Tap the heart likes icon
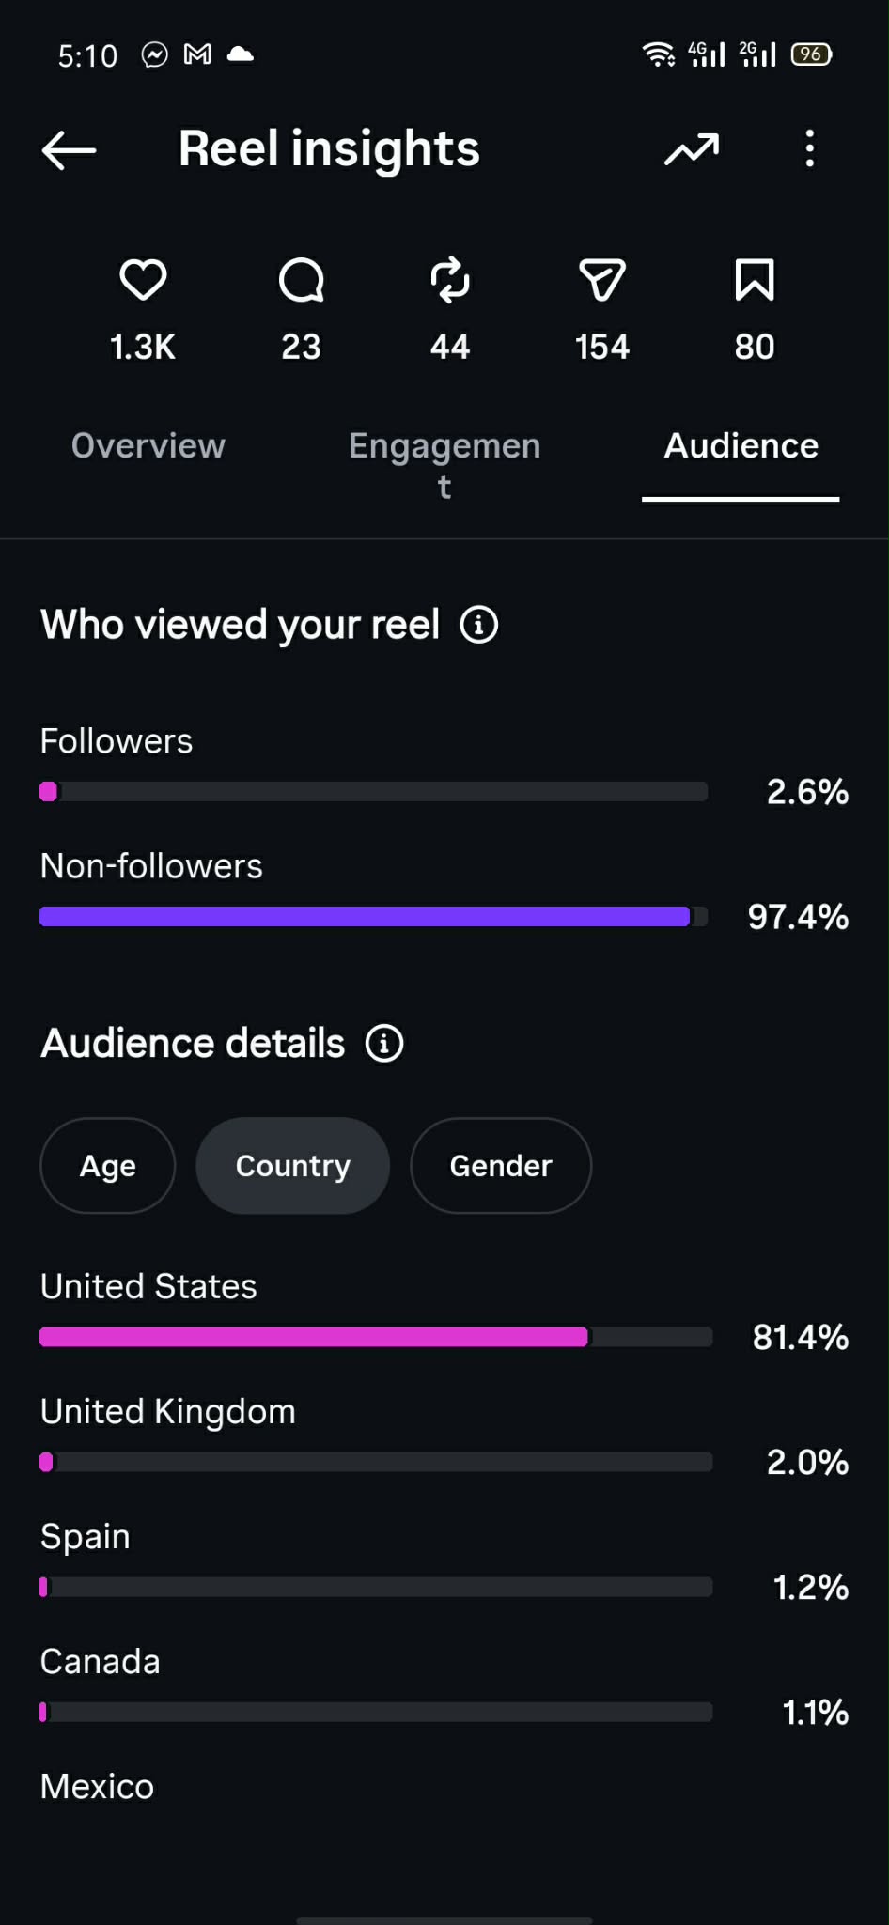The image size is (889, 1925). [x=143, y=280]
